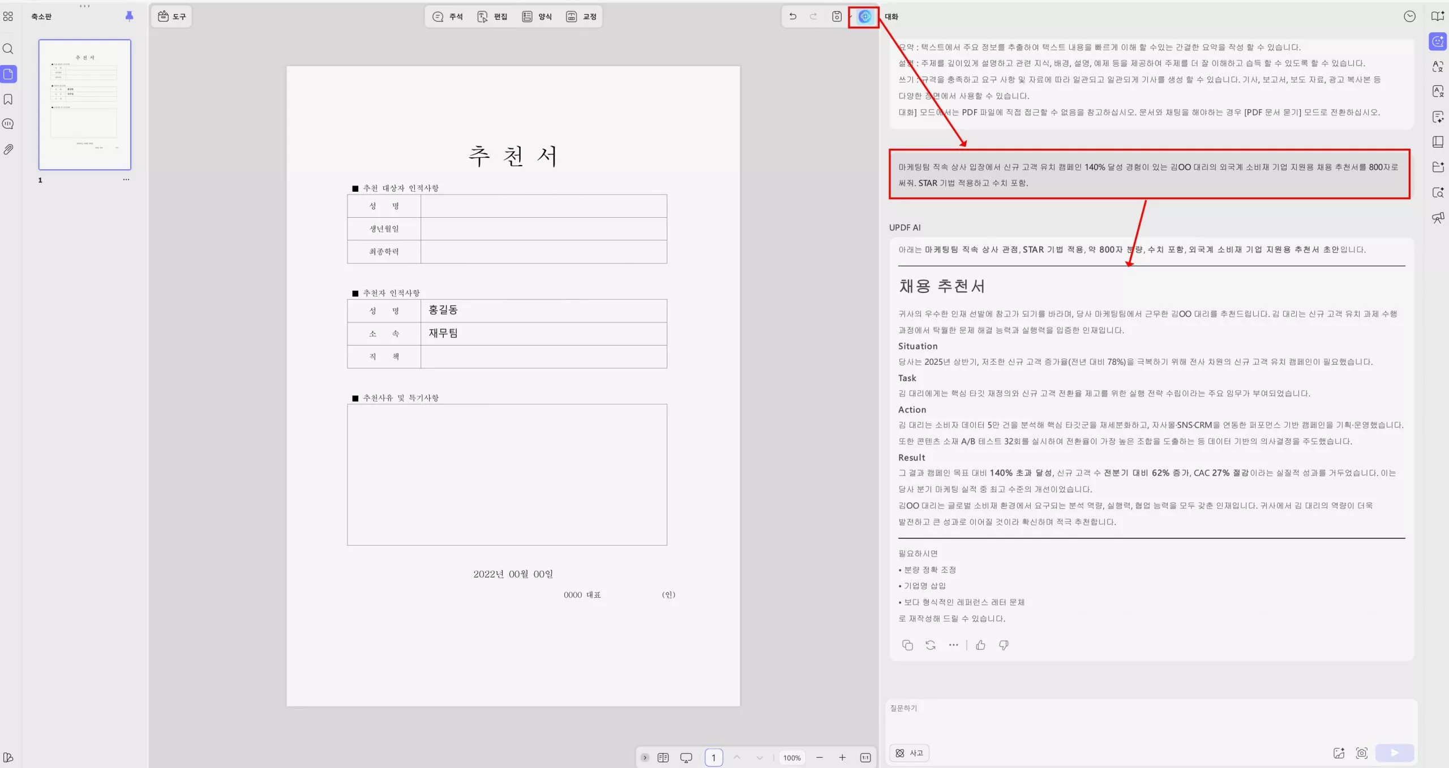Screen dimensions: 1449x768
Task: Select the page 1 thumbnail
Action: 85,105
